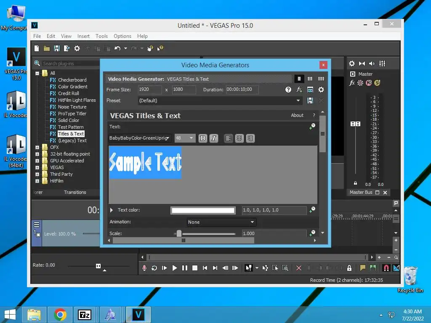The height and width of the screenshot is (323, 431).
Task: Switch generator list to details view
Action: pyautogui.click(x=299, y=79)
